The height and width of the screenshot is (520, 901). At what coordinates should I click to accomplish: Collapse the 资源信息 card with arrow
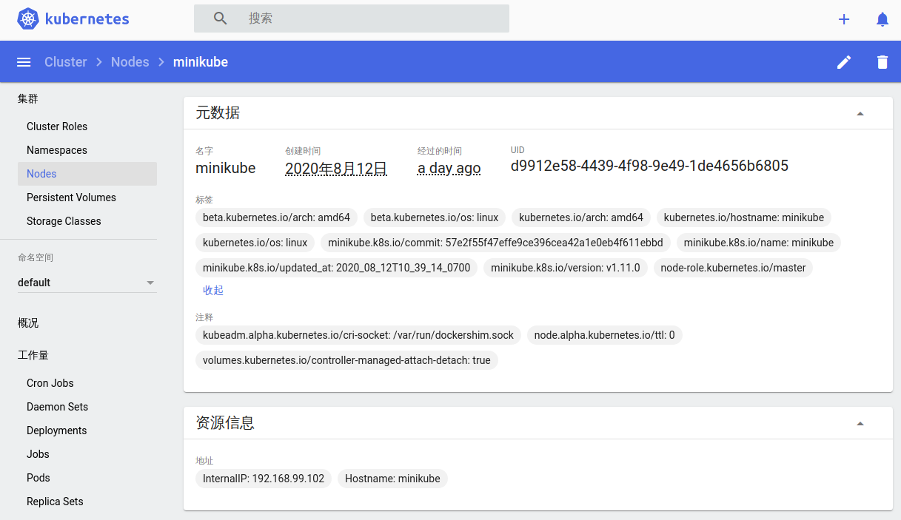pos(860,424)
